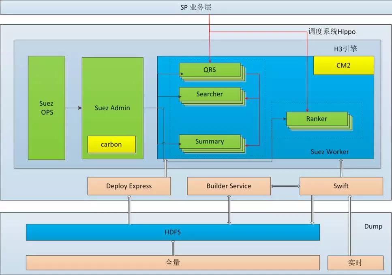Select the Summary node stack
Image resolution: width=392 pixels, height=275 pixels.
[212, 144]
